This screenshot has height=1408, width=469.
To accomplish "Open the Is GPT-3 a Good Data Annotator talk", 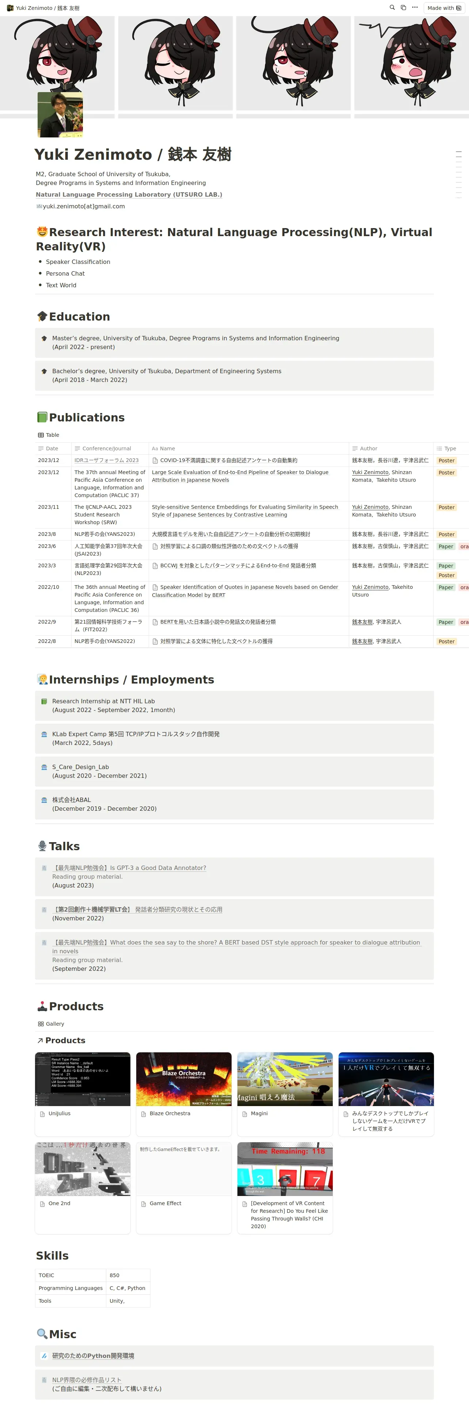I will (x=129, y=868).
